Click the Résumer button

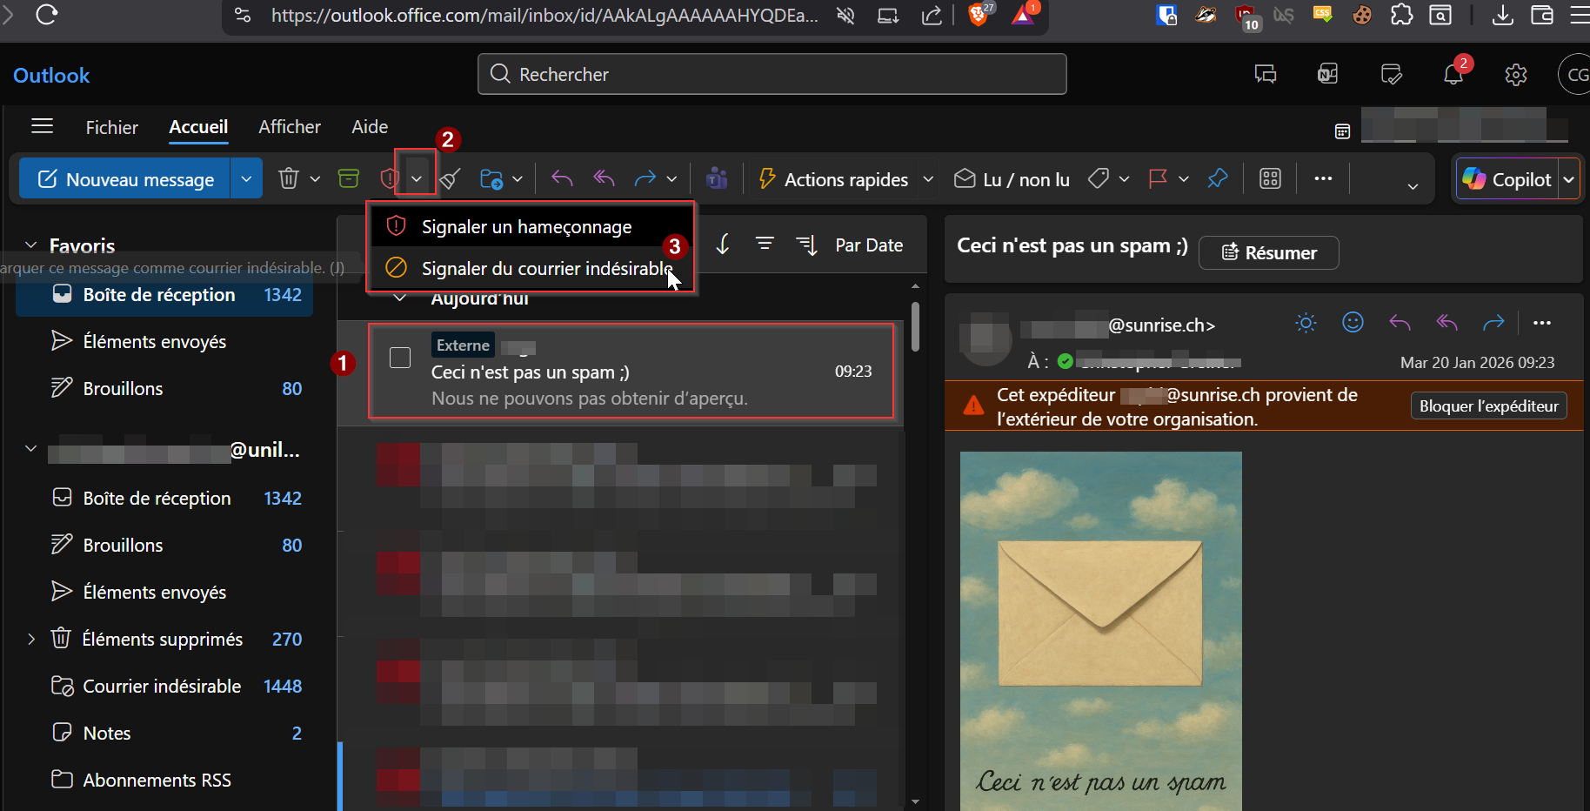tap(1268, 253)
